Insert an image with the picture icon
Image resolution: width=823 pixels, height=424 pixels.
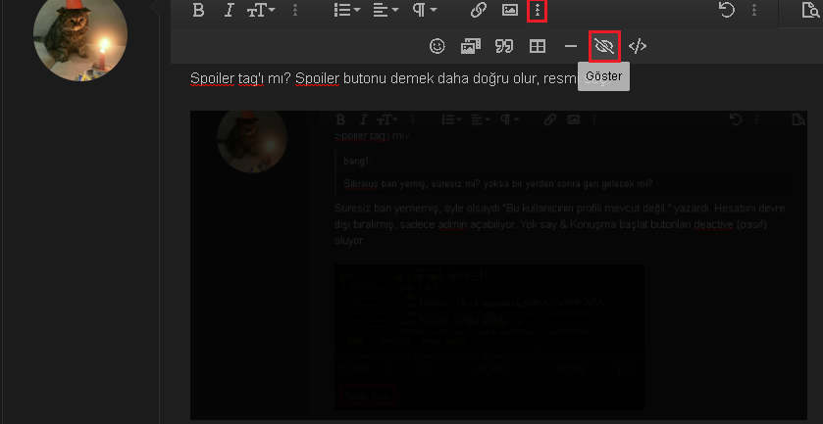pos(510,11)
